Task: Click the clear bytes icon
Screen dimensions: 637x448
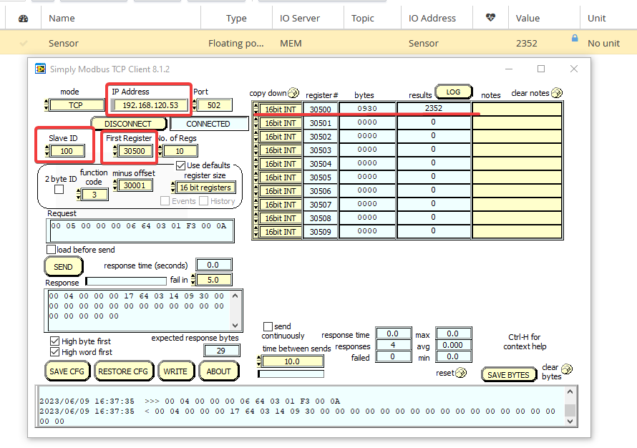Action: point(567,369)
